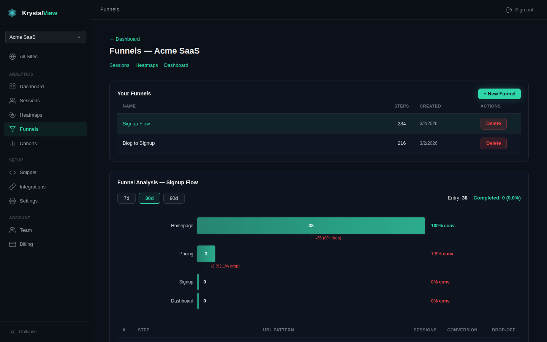Open the Acme SaaS site dropdown
The height and width of the screenshot is (342, 547).
coord(45,37)
